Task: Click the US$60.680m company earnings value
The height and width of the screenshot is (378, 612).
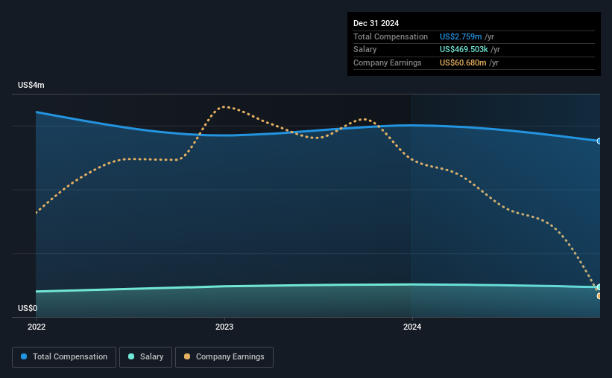Action: (x=463, y=63)
